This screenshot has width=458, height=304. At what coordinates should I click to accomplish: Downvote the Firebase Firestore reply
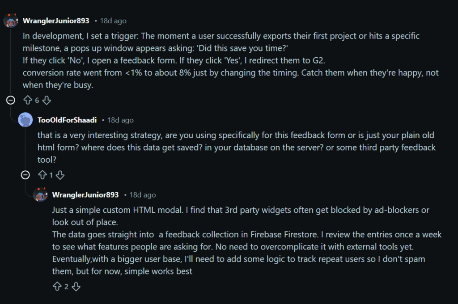click(x=76, y=287)
